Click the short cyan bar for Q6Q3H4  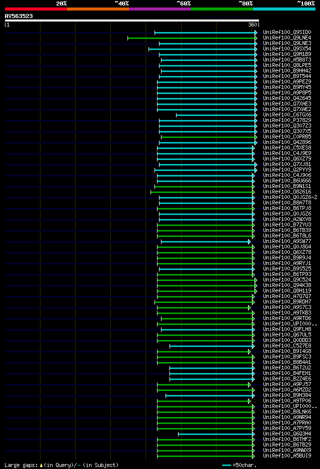[215, 434]
